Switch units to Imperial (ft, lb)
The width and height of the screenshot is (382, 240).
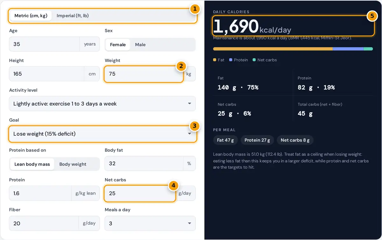click(x=73, y=16)
